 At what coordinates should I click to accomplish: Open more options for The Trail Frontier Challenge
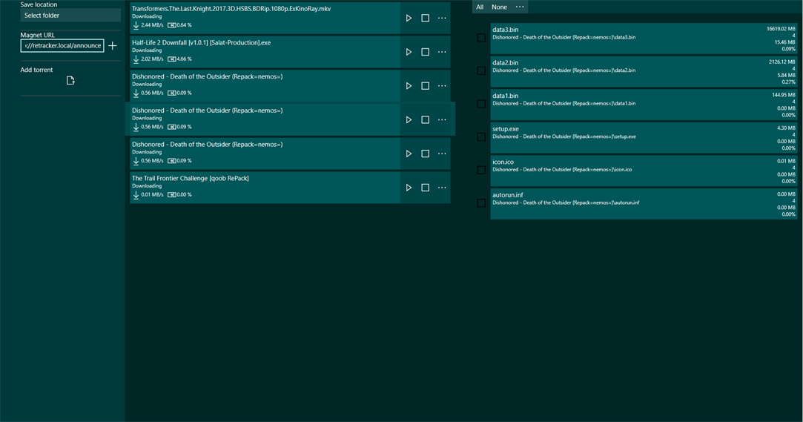pyautogui.click(x=442, y=188)
